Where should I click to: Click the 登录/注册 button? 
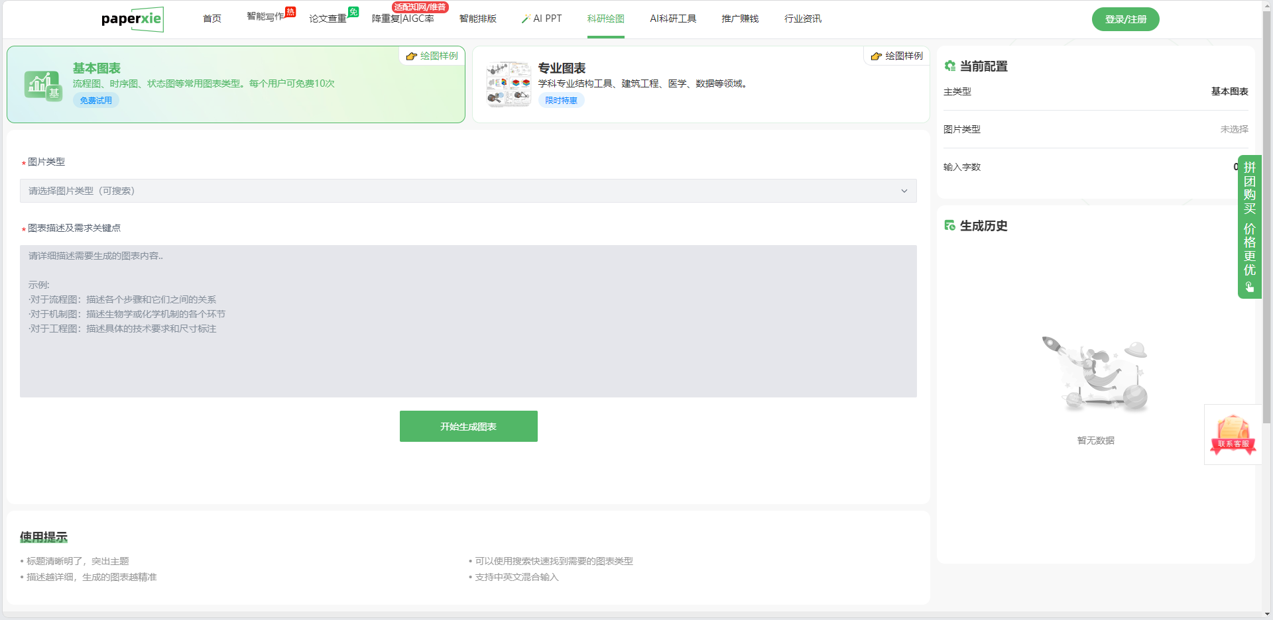tap(1125, 19)
